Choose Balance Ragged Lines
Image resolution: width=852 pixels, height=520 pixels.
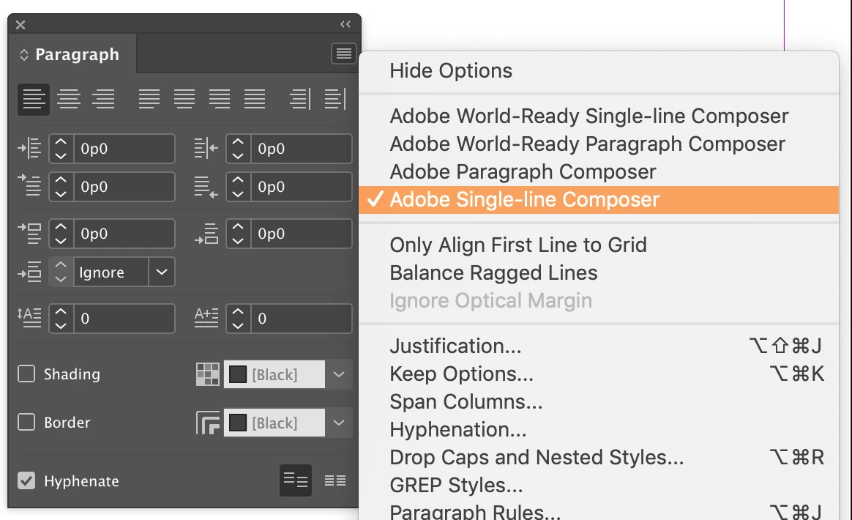(599, 272)
